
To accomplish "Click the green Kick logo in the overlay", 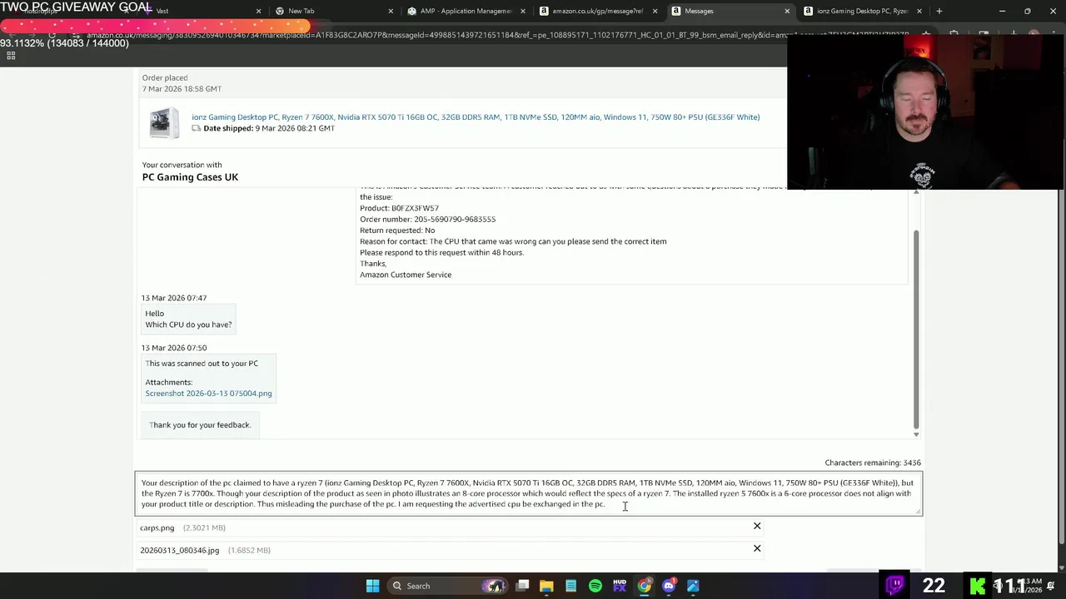I will click(x=979, y=586).
